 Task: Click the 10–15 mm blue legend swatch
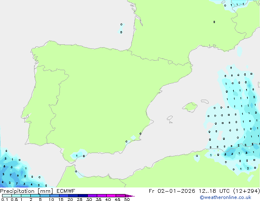coord(55,196)
